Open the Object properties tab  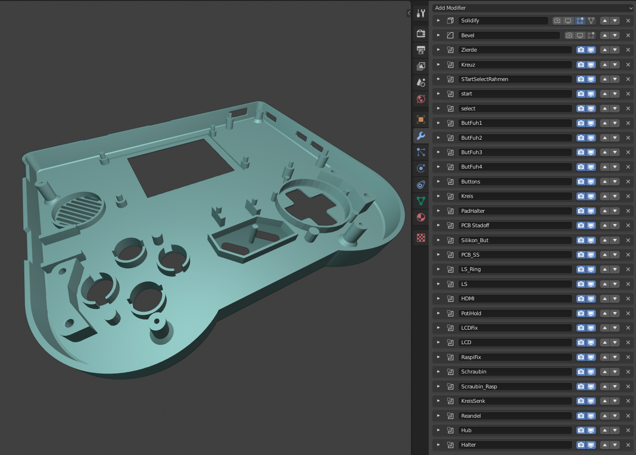(421, 119)
